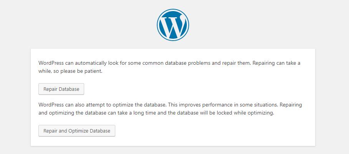Click the text 'so please be patient'

78,71
